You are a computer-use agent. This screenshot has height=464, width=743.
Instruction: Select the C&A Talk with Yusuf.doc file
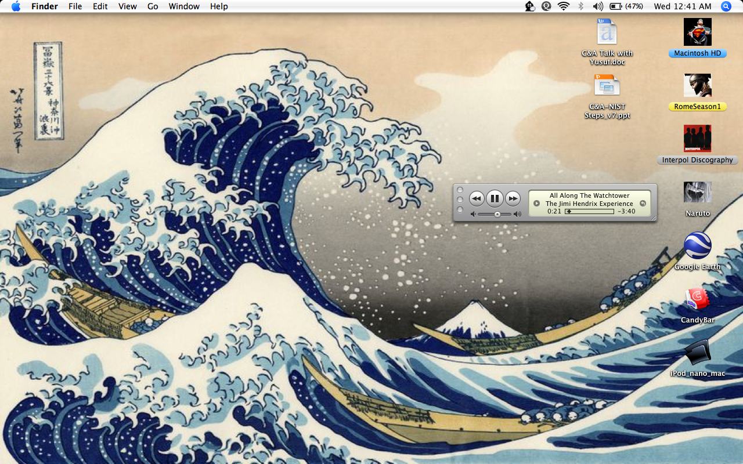click(x=607, y=31)
